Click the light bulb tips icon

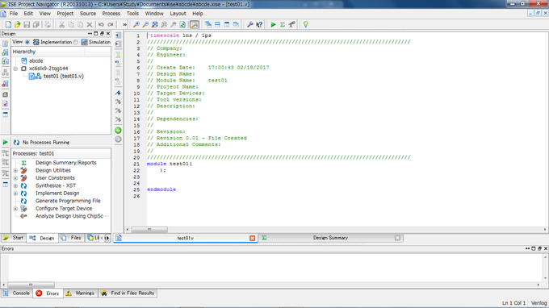click(306, 24)
